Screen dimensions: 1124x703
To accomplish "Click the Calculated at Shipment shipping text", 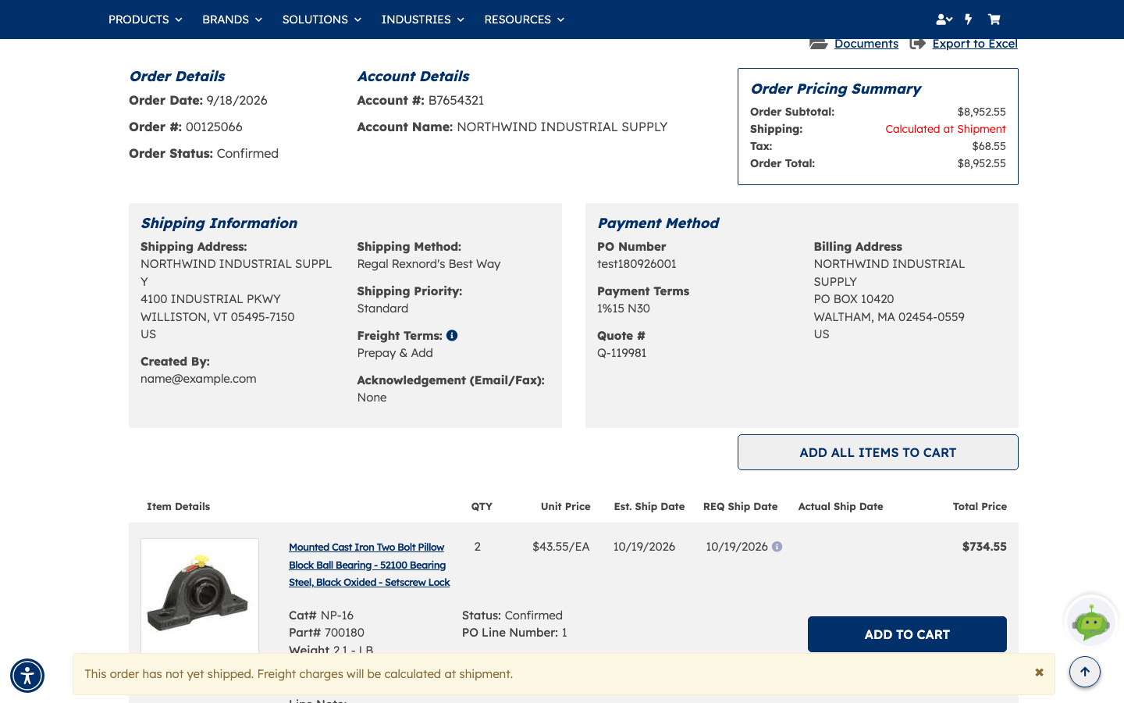I will click(x=945, y=129).
